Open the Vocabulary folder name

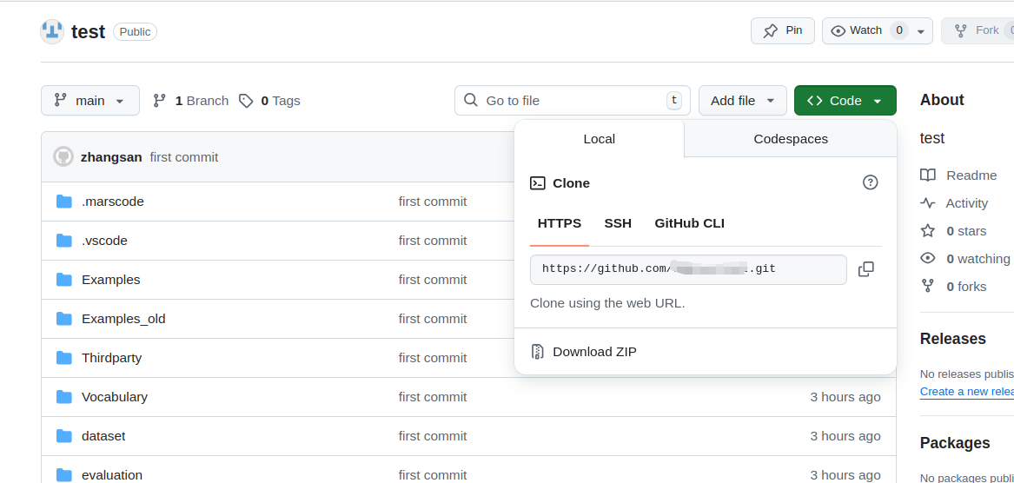(x=115, y=397)
